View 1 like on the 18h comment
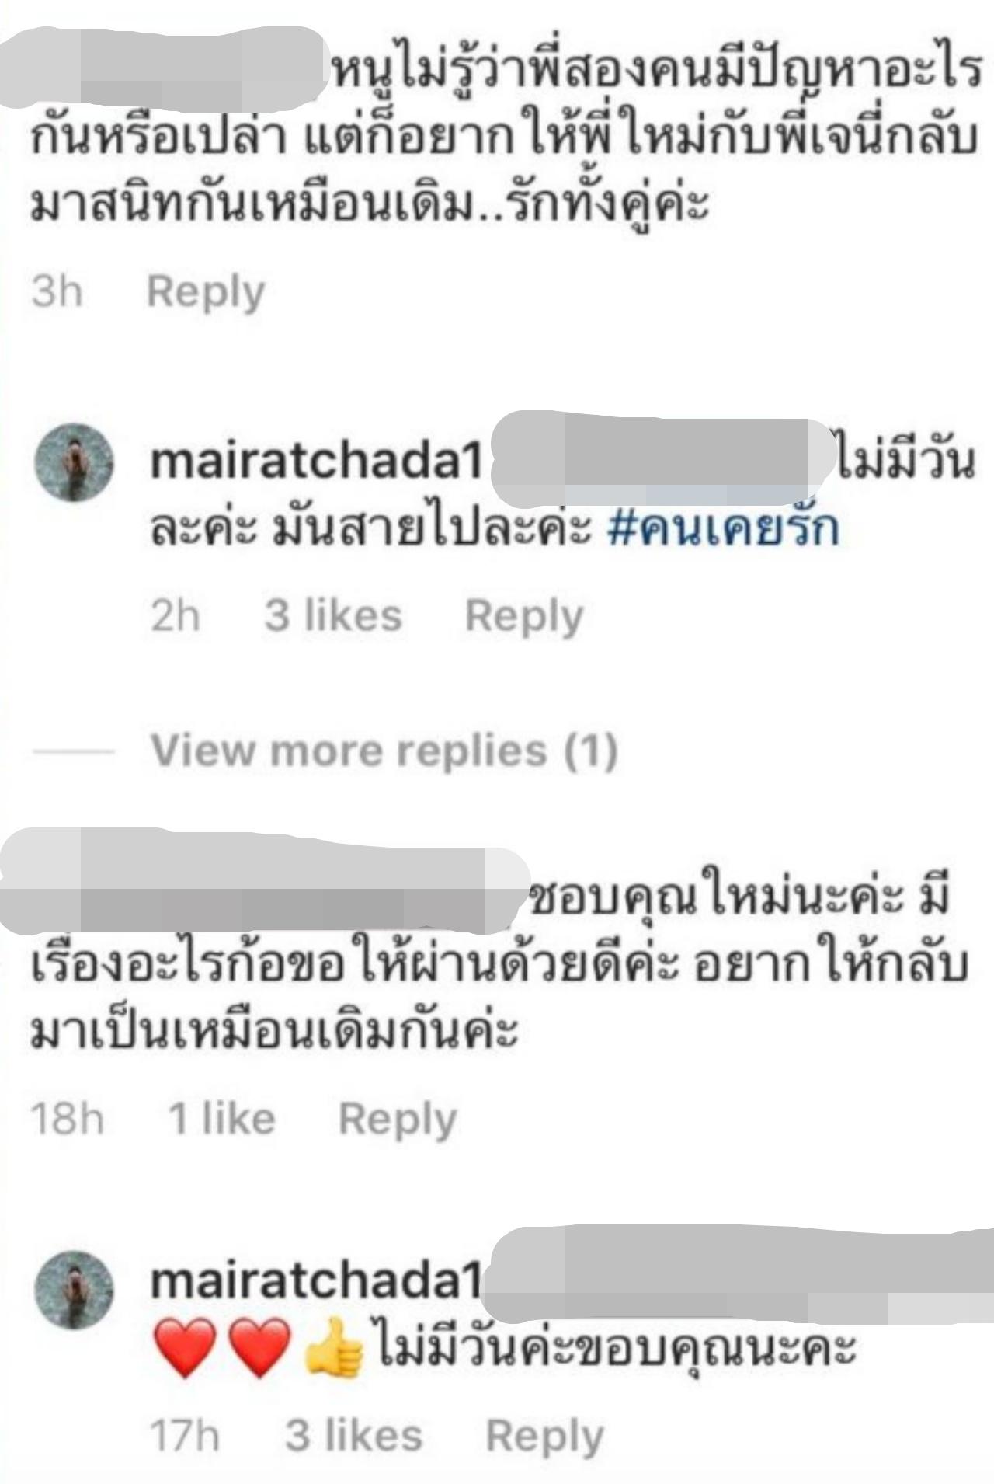 221,1119
